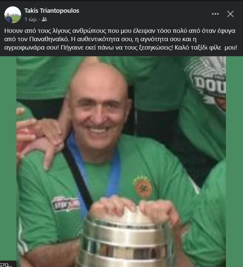Click the word Παναθηναϊκό in the post
The image size is (243, 267).
click(x=49, y=39)
